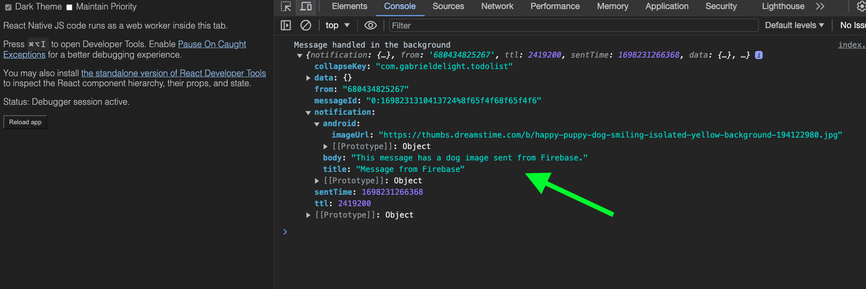This screenshot has width=866, height=289.
Task: Clear console with the circle-slash icon
Action: [306, 25]
